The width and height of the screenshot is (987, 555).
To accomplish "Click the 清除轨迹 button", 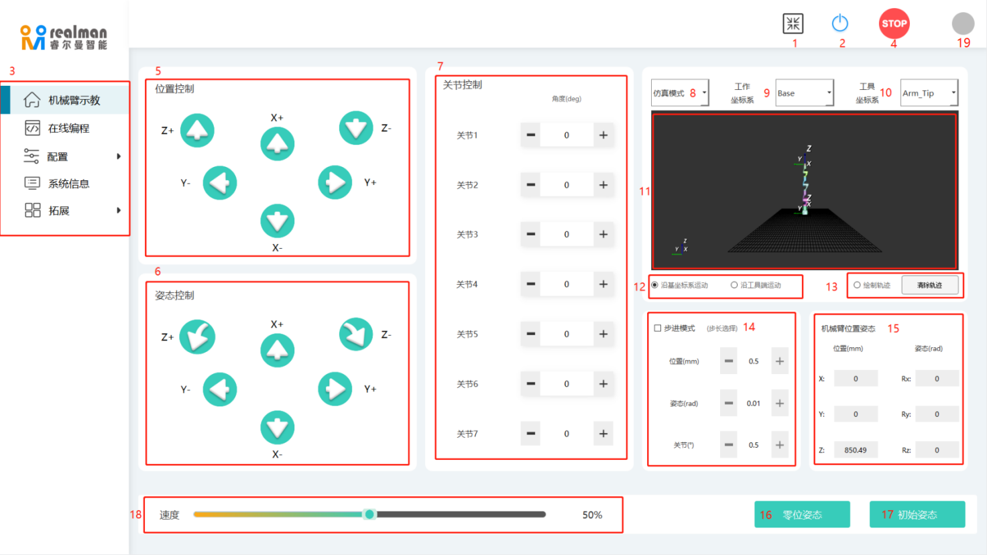I will [x=929, y=285].
